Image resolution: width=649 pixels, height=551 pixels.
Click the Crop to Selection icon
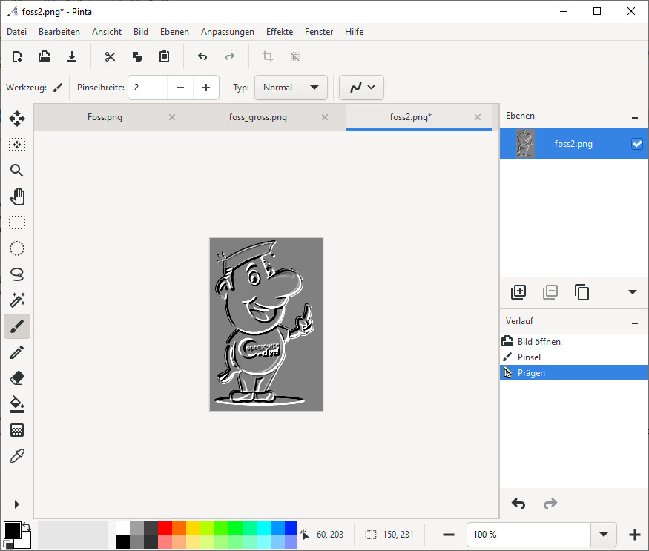point(268,56)
